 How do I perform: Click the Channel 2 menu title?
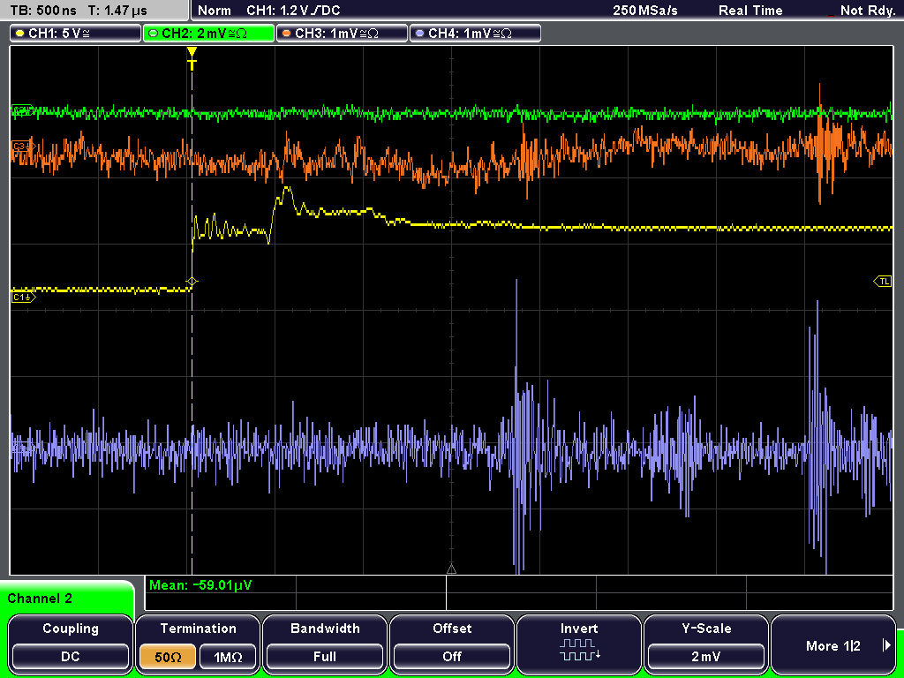point(40,599)
